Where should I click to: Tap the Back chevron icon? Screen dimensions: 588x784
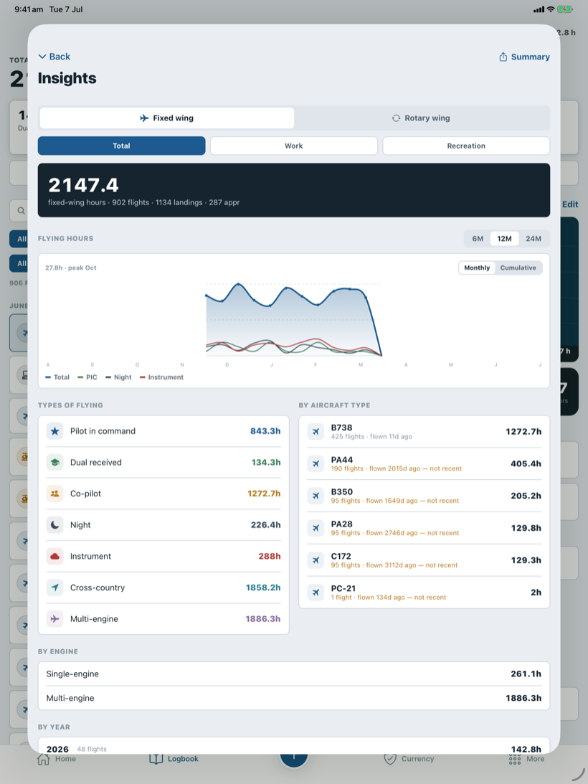(x=42, y=57)
